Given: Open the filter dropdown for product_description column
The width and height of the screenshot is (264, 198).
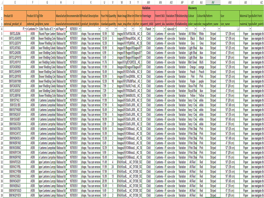Looking at the screenshot, I should point(99,29).
